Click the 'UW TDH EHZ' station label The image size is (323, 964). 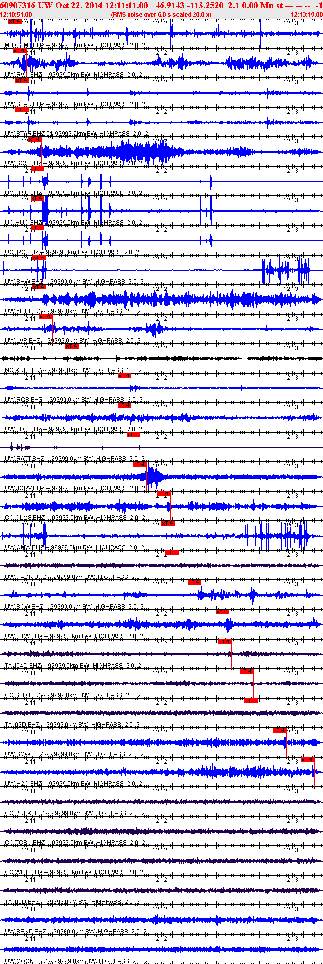coord(24,429)
